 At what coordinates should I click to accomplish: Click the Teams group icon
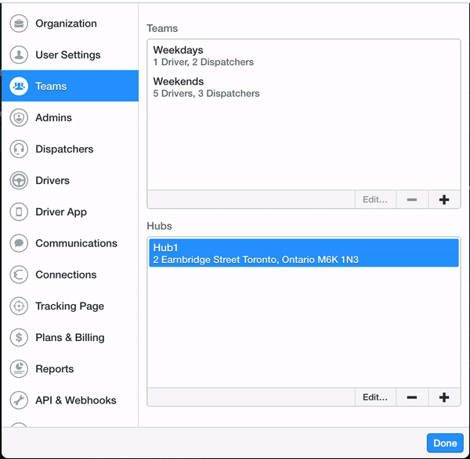tap(19, 86)
